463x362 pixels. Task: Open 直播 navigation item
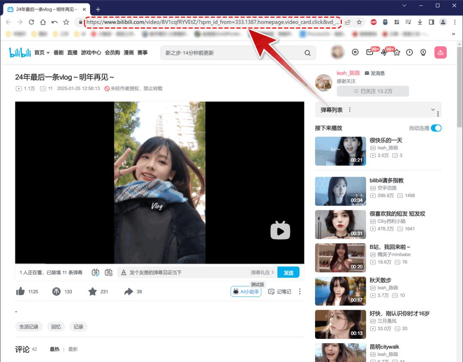coord(72,53)
